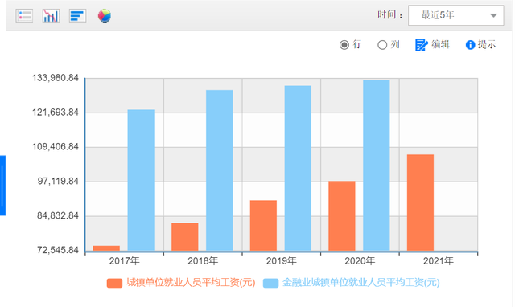
Task: Switch to the table list view icon
Action: [x=24, y=15]
